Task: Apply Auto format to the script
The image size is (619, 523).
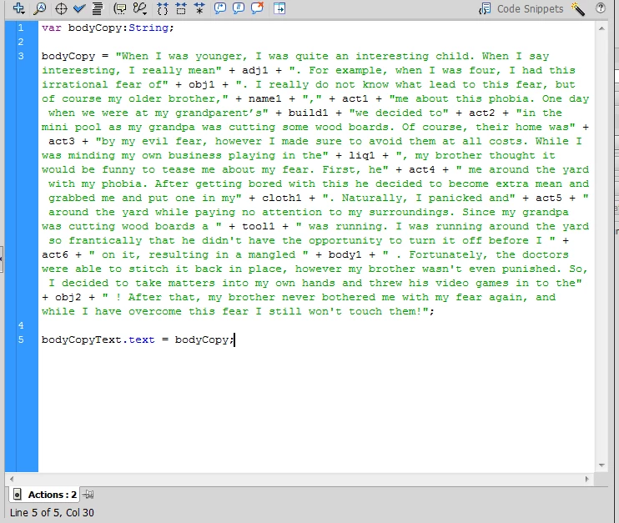Action: pyautogui.click(x=98, y=8)
